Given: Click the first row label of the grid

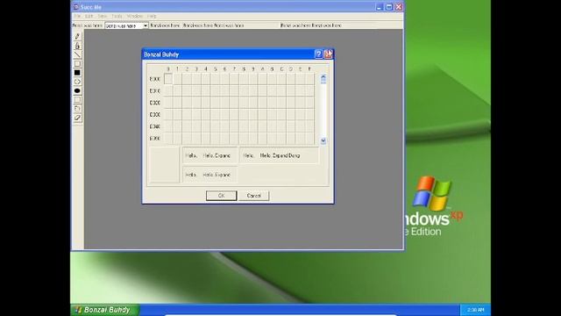Looking at the screenshot, I should (155, 79).
